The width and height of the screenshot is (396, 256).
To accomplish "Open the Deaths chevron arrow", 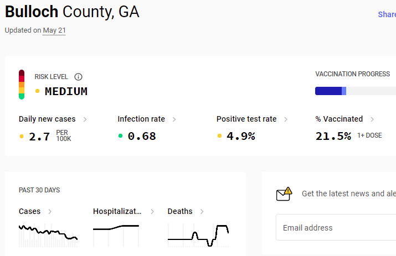I will 202,211.
